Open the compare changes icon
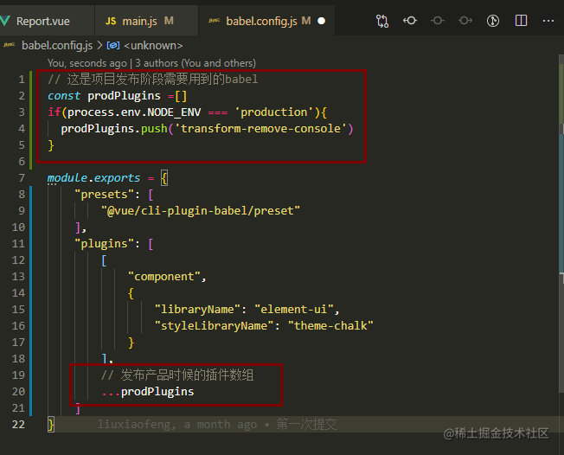 click(382, 22)
